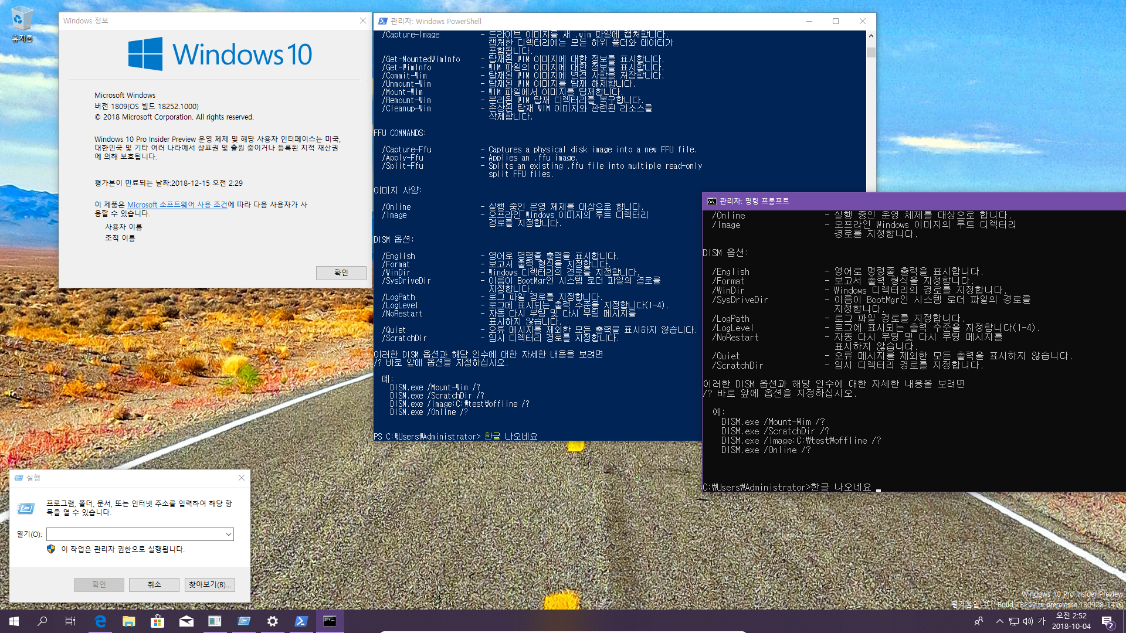Click the C:\Users\Administrator> prompt in cmd

[757, 487]
